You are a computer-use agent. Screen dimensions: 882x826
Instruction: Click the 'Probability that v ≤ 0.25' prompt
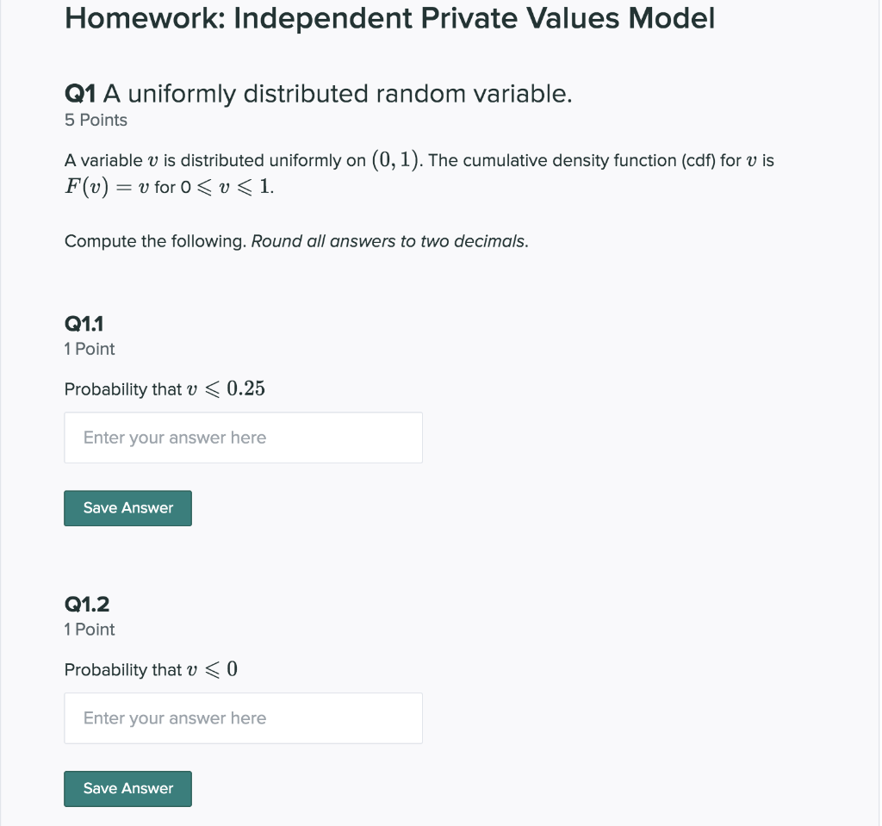165,388
